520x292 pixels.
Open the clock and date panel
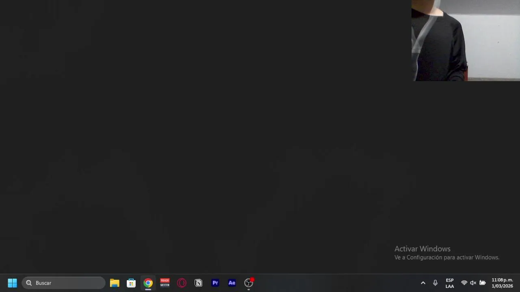(x=502, y=283)
